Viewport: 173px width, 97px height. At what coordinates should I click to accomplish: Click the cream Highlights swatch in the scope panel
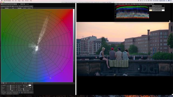[151, 10]
